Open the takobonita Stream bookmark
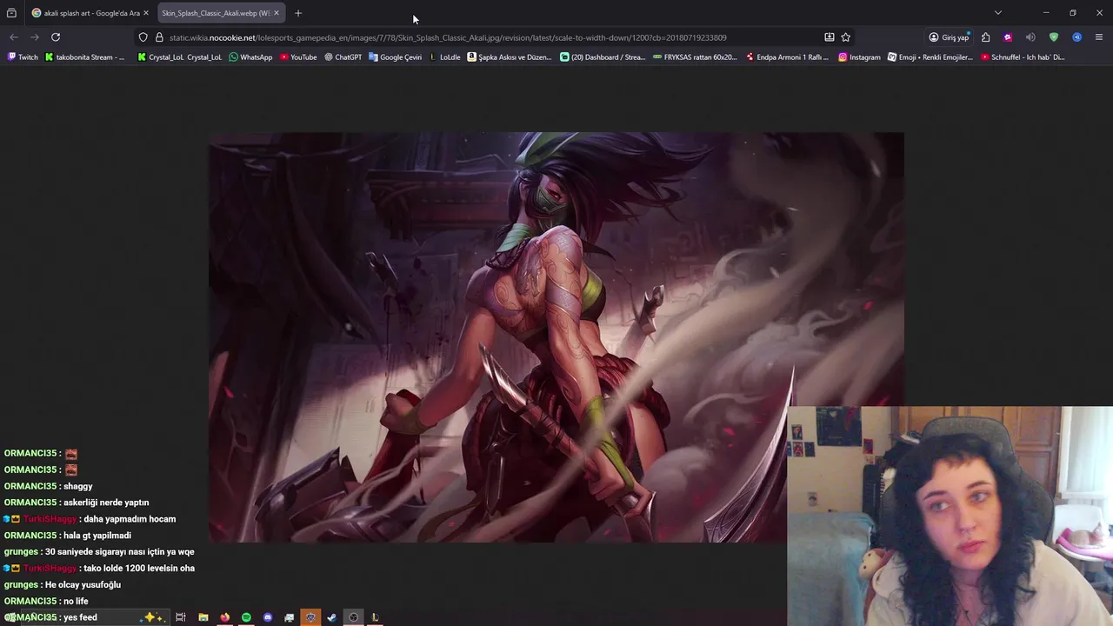The image size is (1113, 626). (x=84, y=57)
